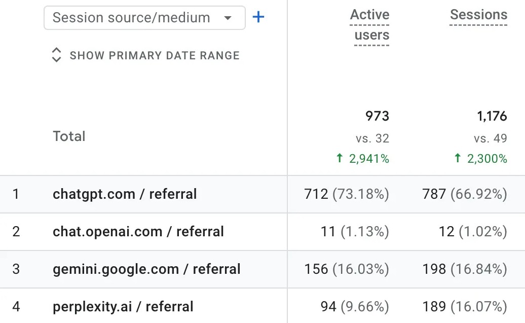Click the green 2,300% sessions increase indicator
This screenshot has height=323, width=525.
(480, 159)
